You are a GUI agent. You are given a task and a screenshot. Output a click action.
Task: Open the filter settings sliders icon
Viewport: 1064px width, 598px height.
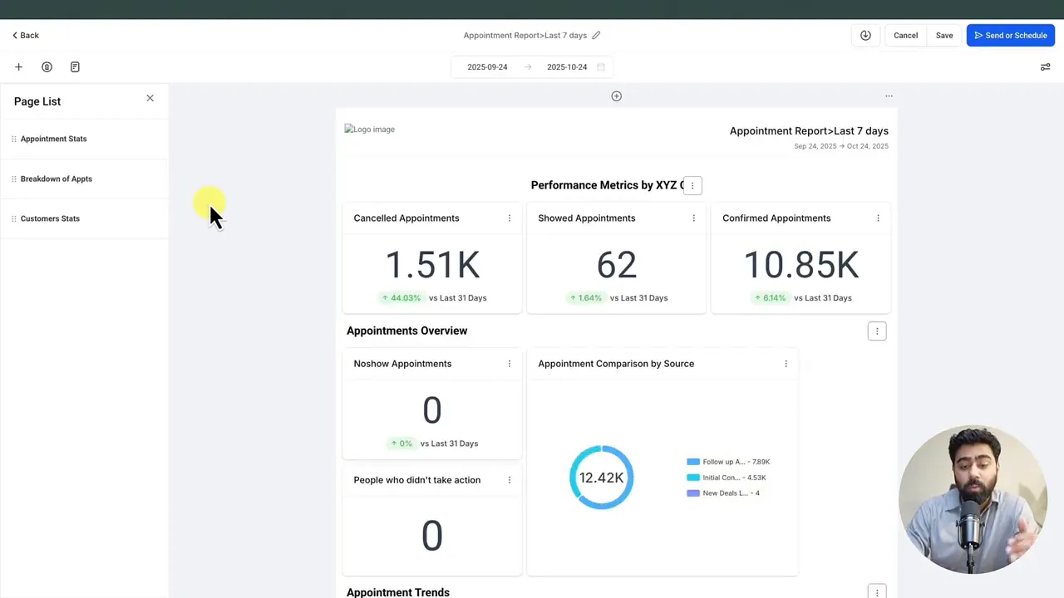[1045, 66]
